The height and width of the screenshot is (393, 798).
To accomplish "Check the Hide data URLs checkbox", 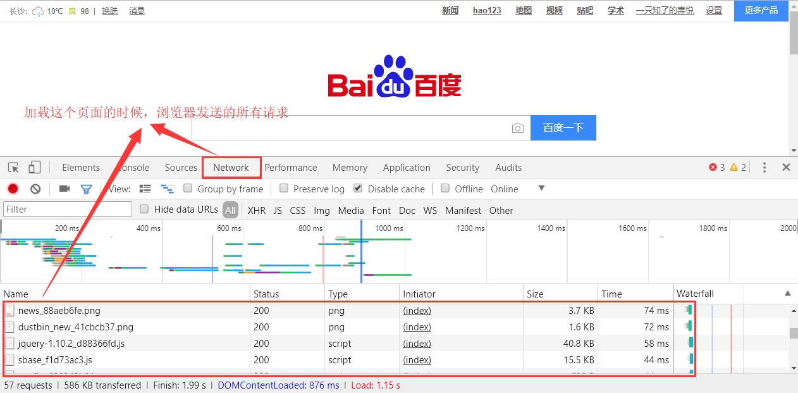I will (144, 209).
